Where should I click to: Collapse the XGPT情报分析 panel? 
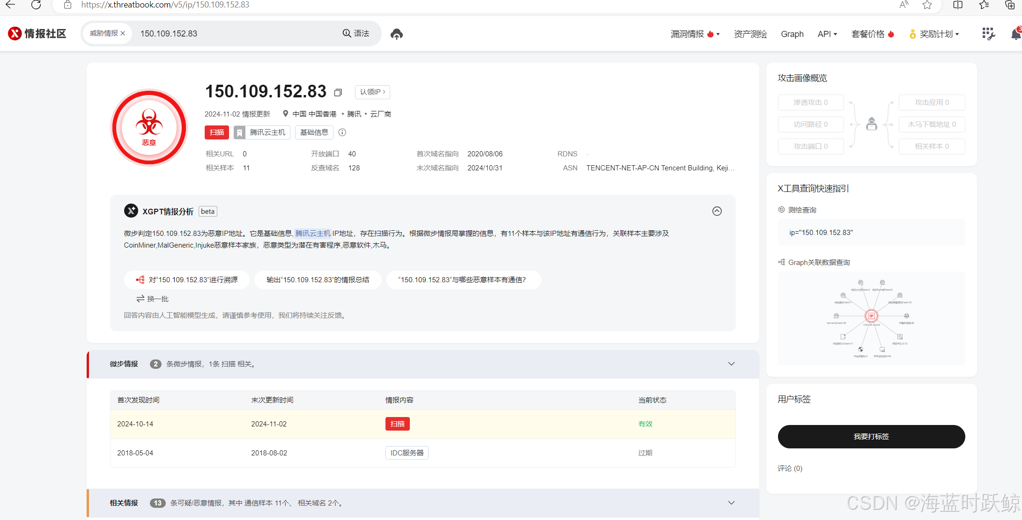point(717,211)
